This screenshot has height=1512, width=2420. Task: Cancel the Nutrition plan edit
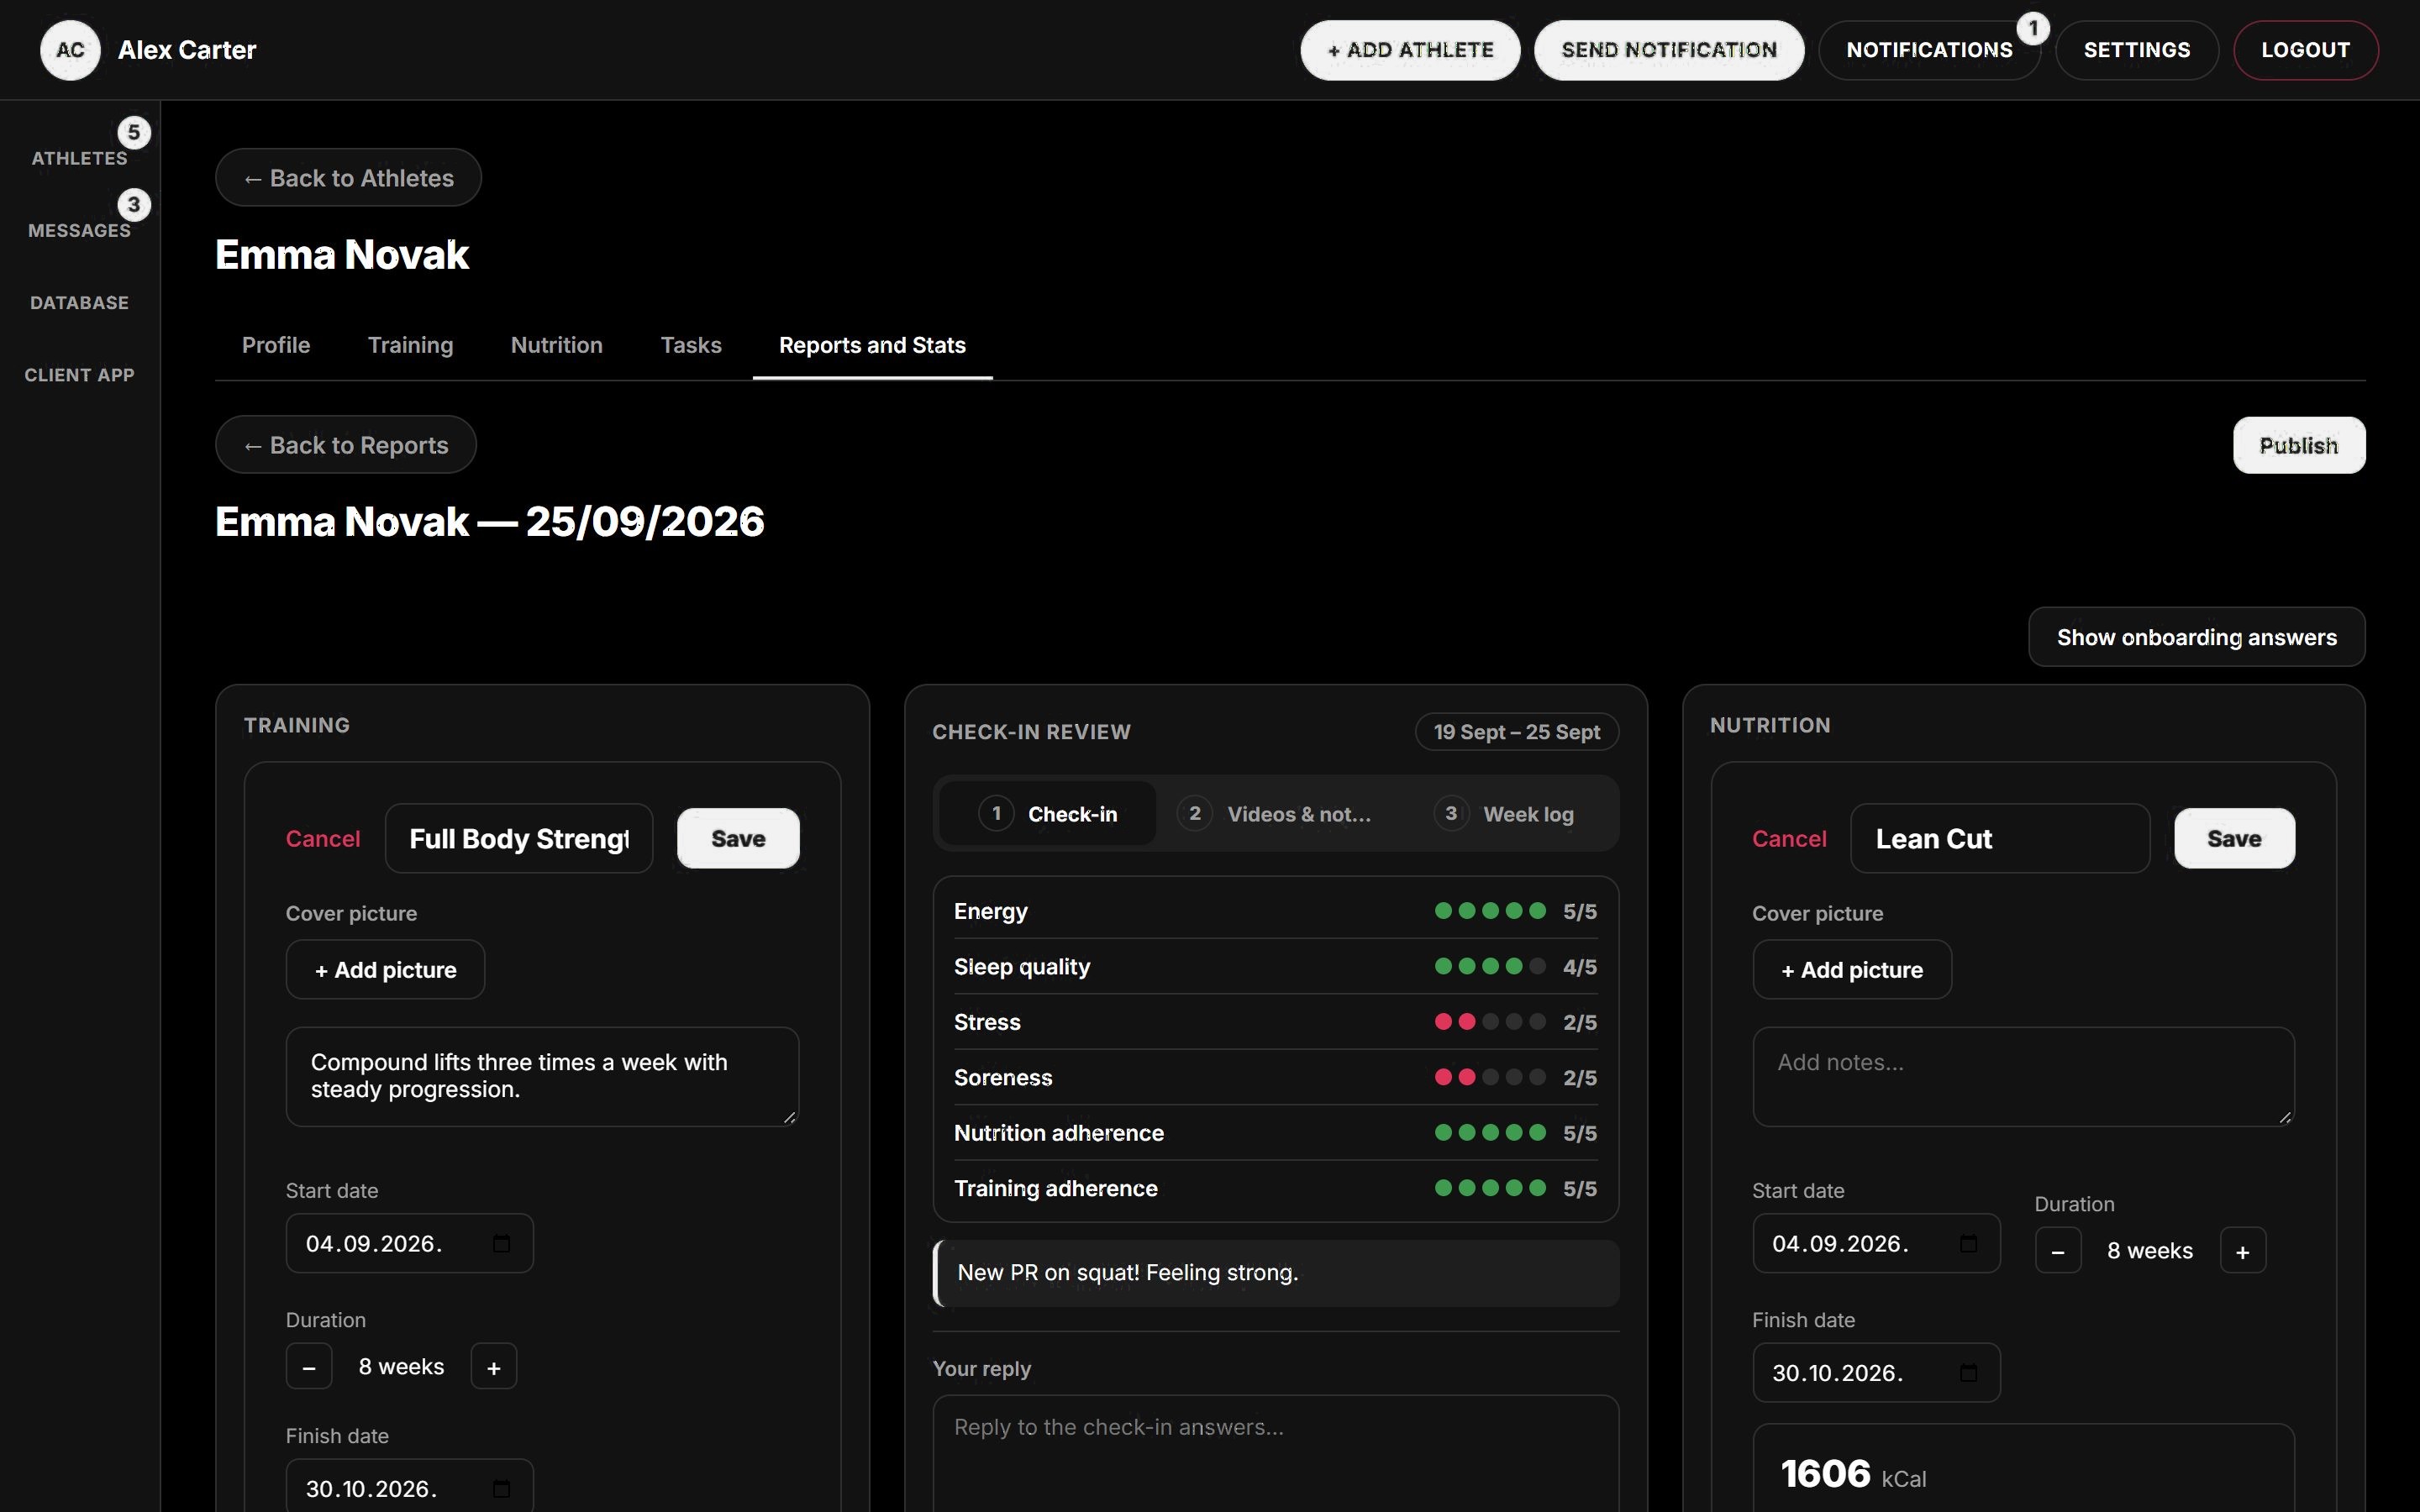(1789, 839)
